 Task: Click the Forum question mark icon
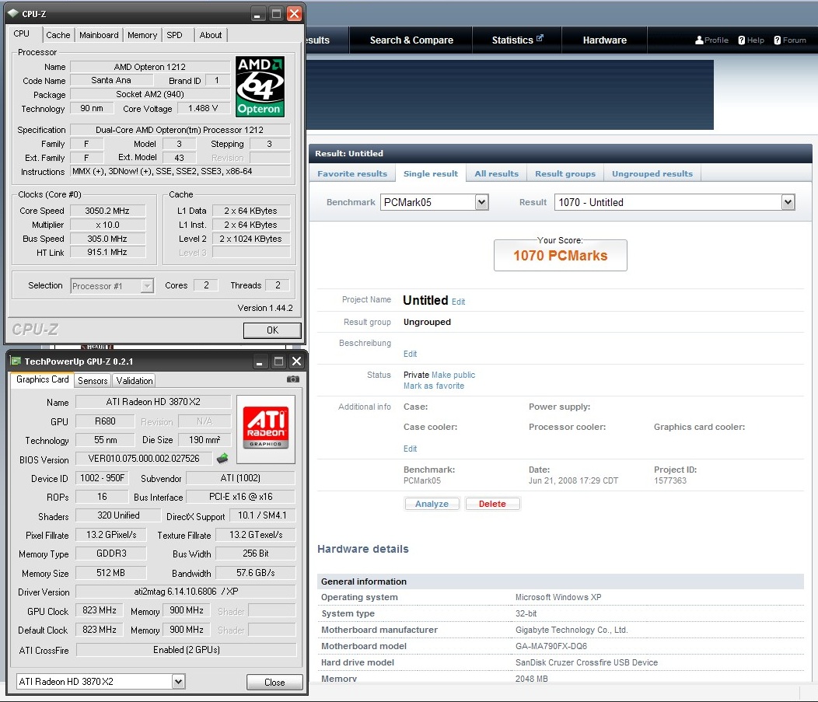coord(778,40)
